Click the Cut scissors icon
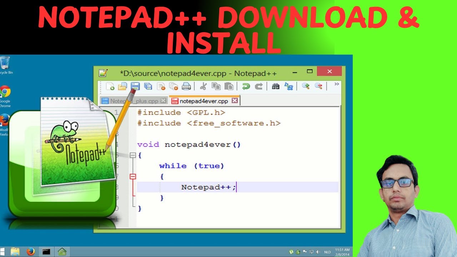Viewport: 457px width, 257px height. pyautogui.click(x=203, y=86)
